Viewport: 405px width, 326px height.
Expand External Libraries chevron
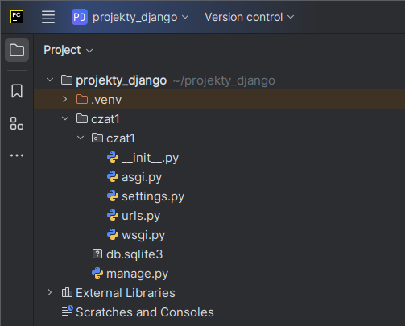pyautogui.click(x=50, y=292)
